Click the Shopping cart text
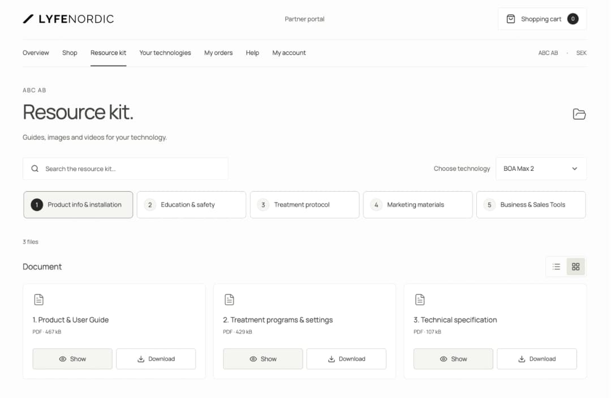Viewport: 611px width, 398px height. pos(541,19)
